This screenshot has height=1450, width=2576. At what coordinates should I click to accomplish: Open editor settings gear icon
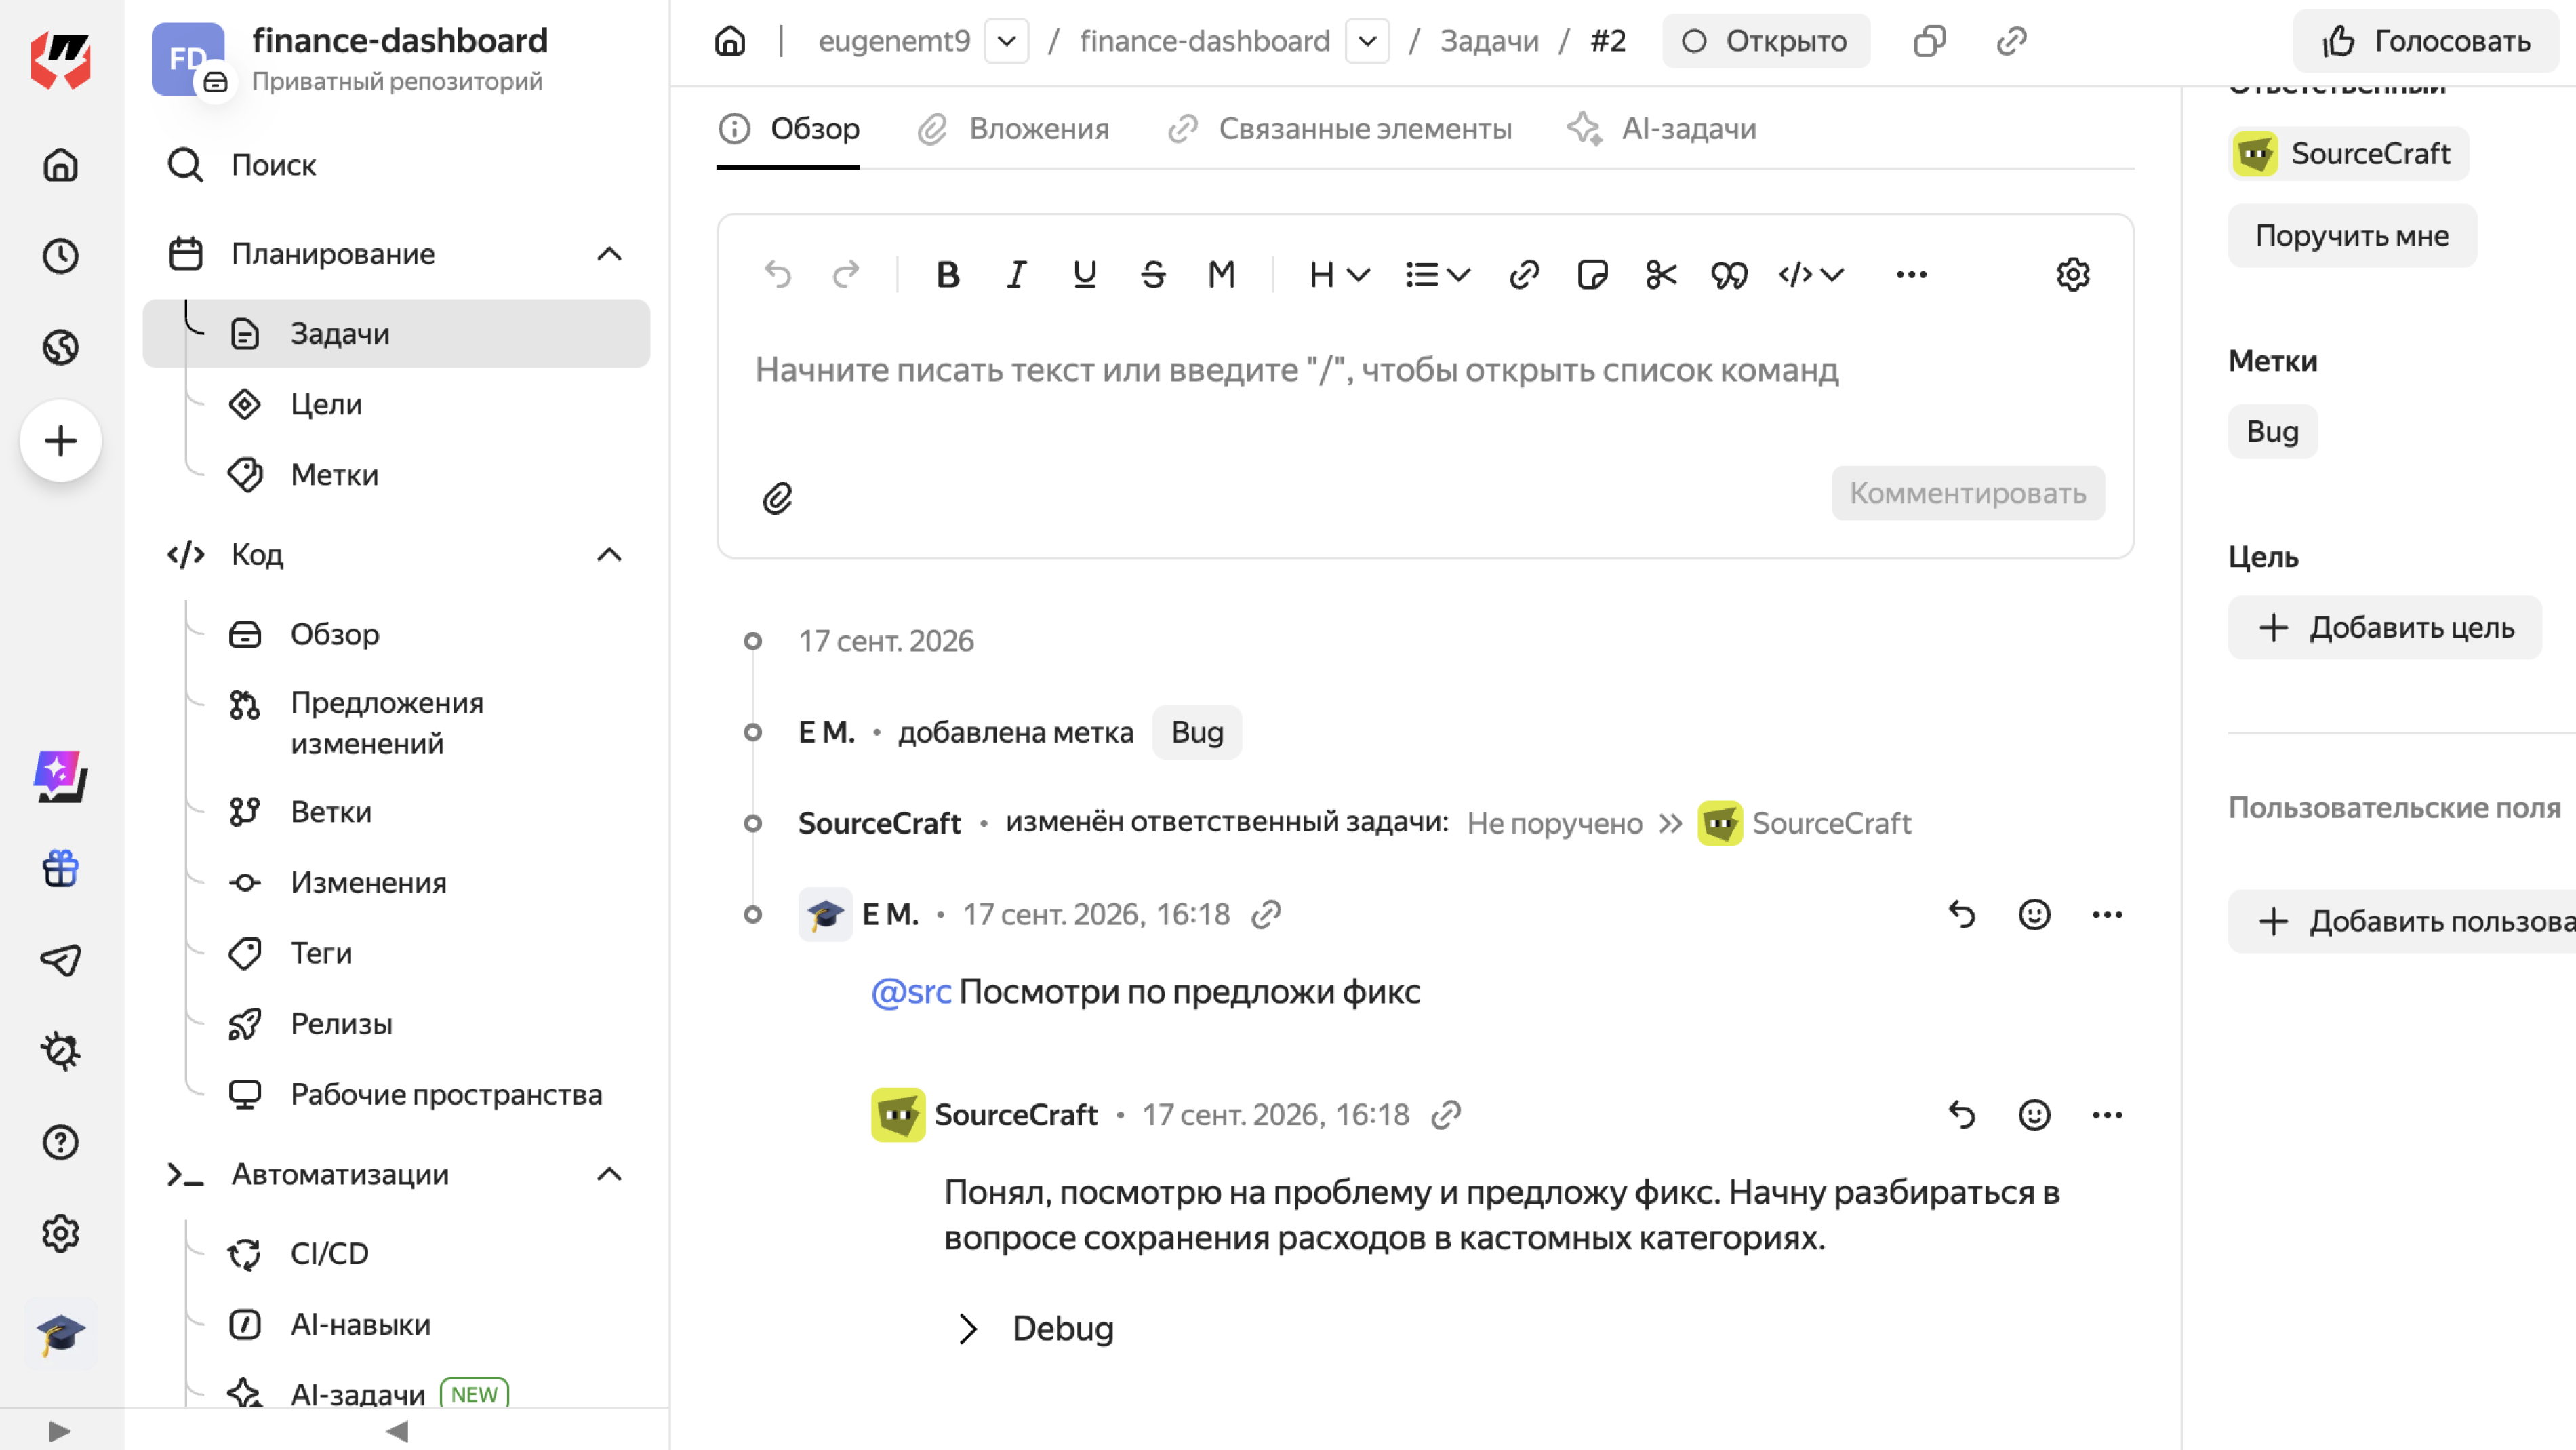click(2073, 274)
